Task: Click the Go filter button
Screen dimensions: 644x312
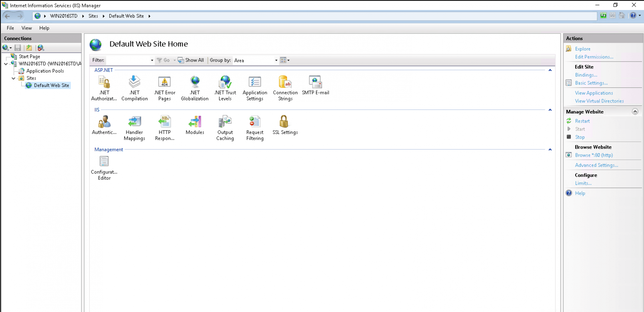Action: pos(163,60)
